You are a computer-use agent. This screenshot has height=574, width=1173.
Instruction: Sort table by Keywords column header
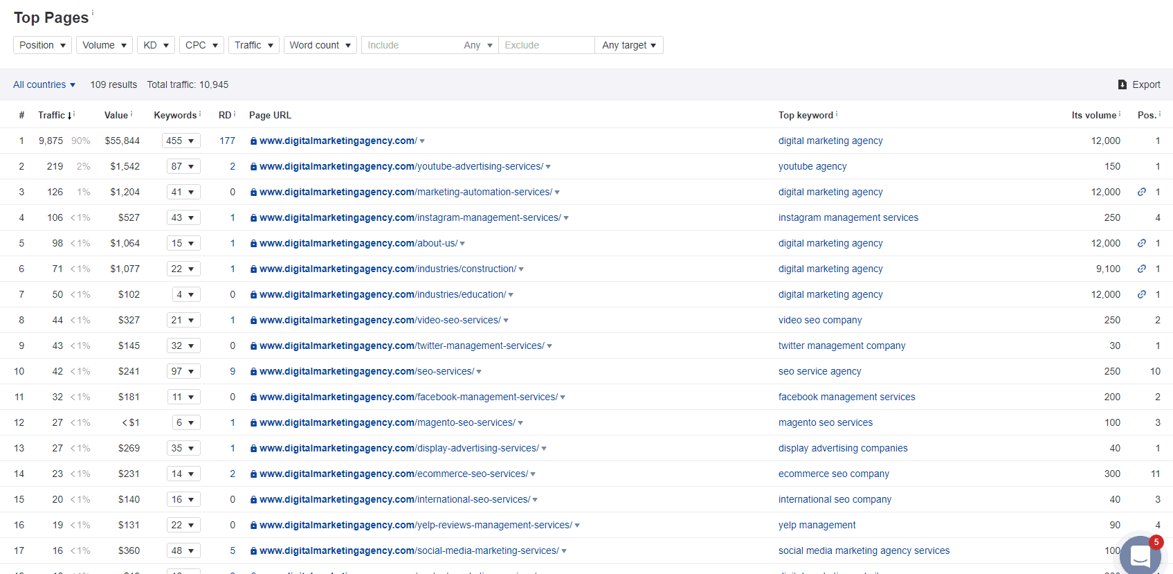tap(175, 115)
